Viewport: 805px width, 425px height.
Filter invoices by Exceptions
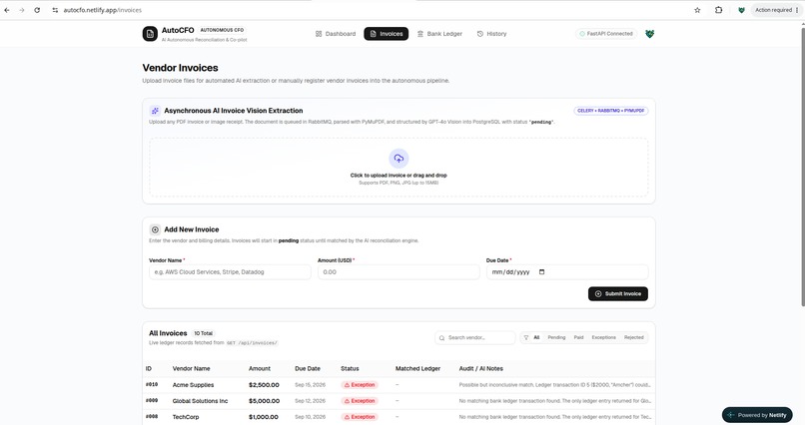click(603, 338)
